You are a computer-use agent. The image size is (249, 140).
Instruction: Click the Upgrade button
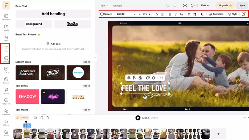(x=225, y=5)
